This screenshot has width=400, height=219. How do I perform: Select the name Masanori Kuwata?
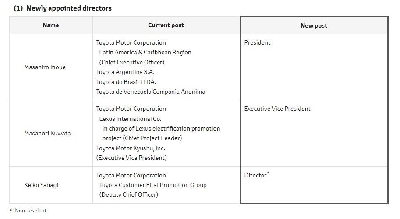coord(47,133)
